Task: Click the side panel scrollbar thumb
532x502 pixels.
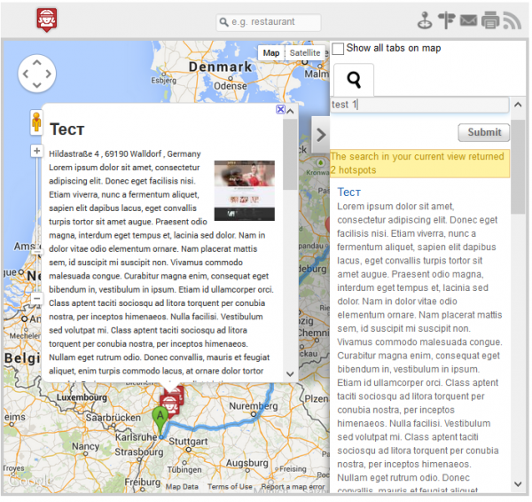Action: pyautogui.click(x=518, y=167)
